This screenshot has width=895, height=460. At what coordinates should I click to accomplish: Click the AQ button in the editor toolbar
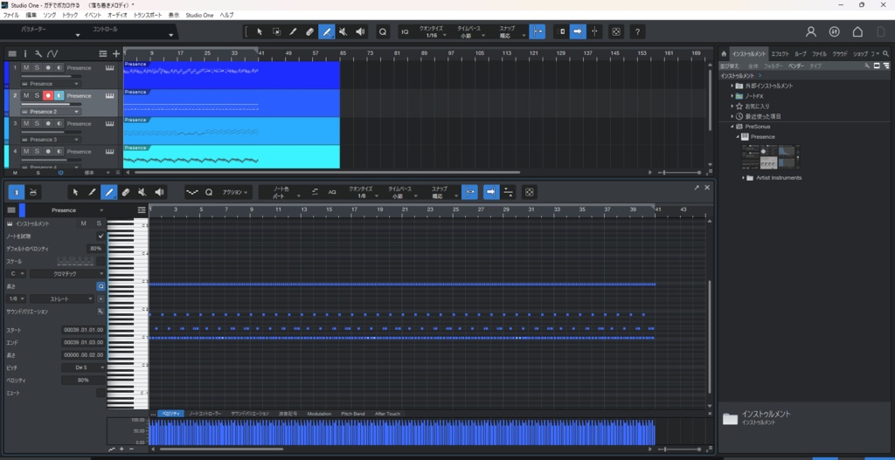click(331, 192)
